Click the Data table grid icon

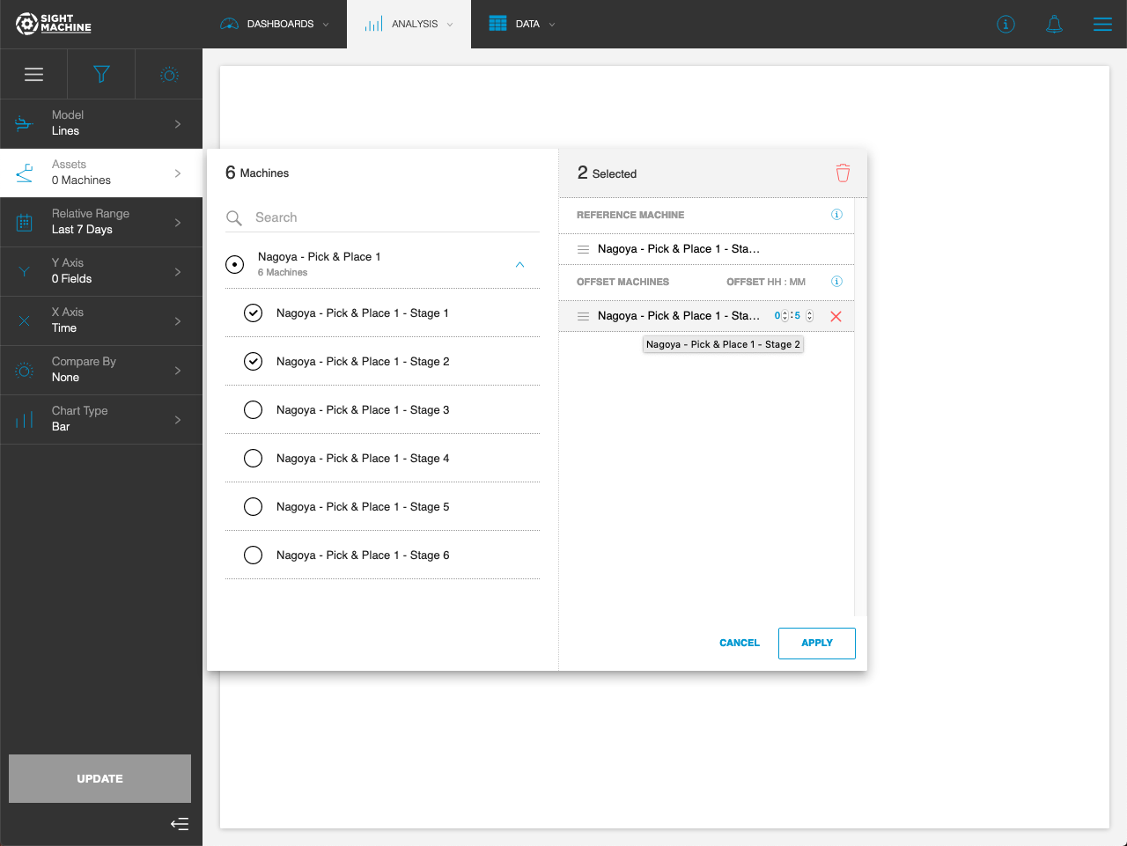coord(497,24)
